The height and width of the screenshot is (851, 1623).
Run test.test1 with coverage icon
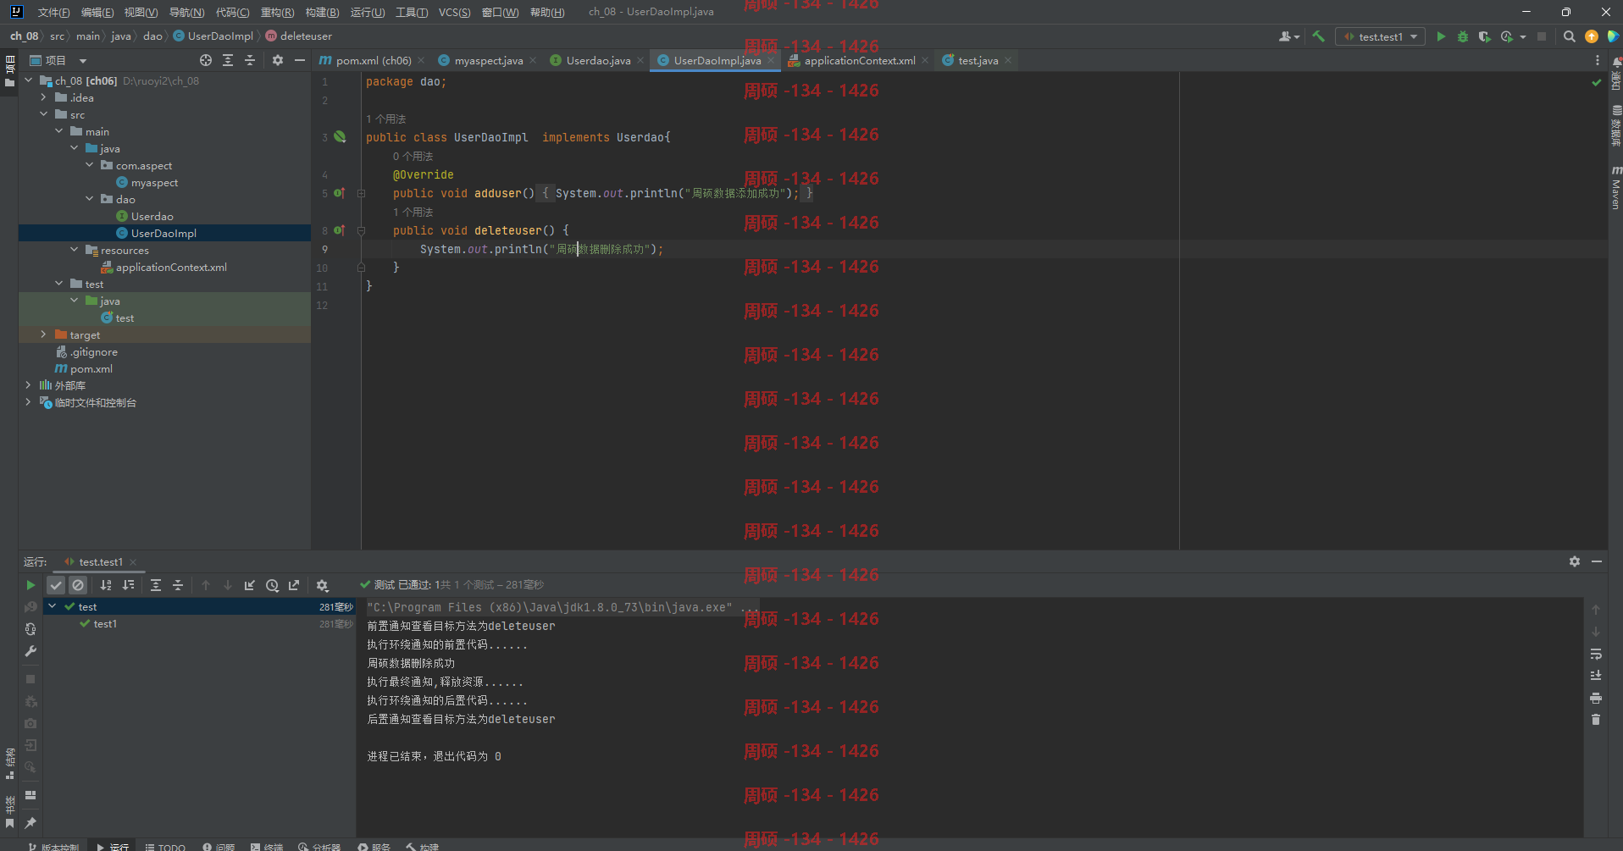[1484, 36]
